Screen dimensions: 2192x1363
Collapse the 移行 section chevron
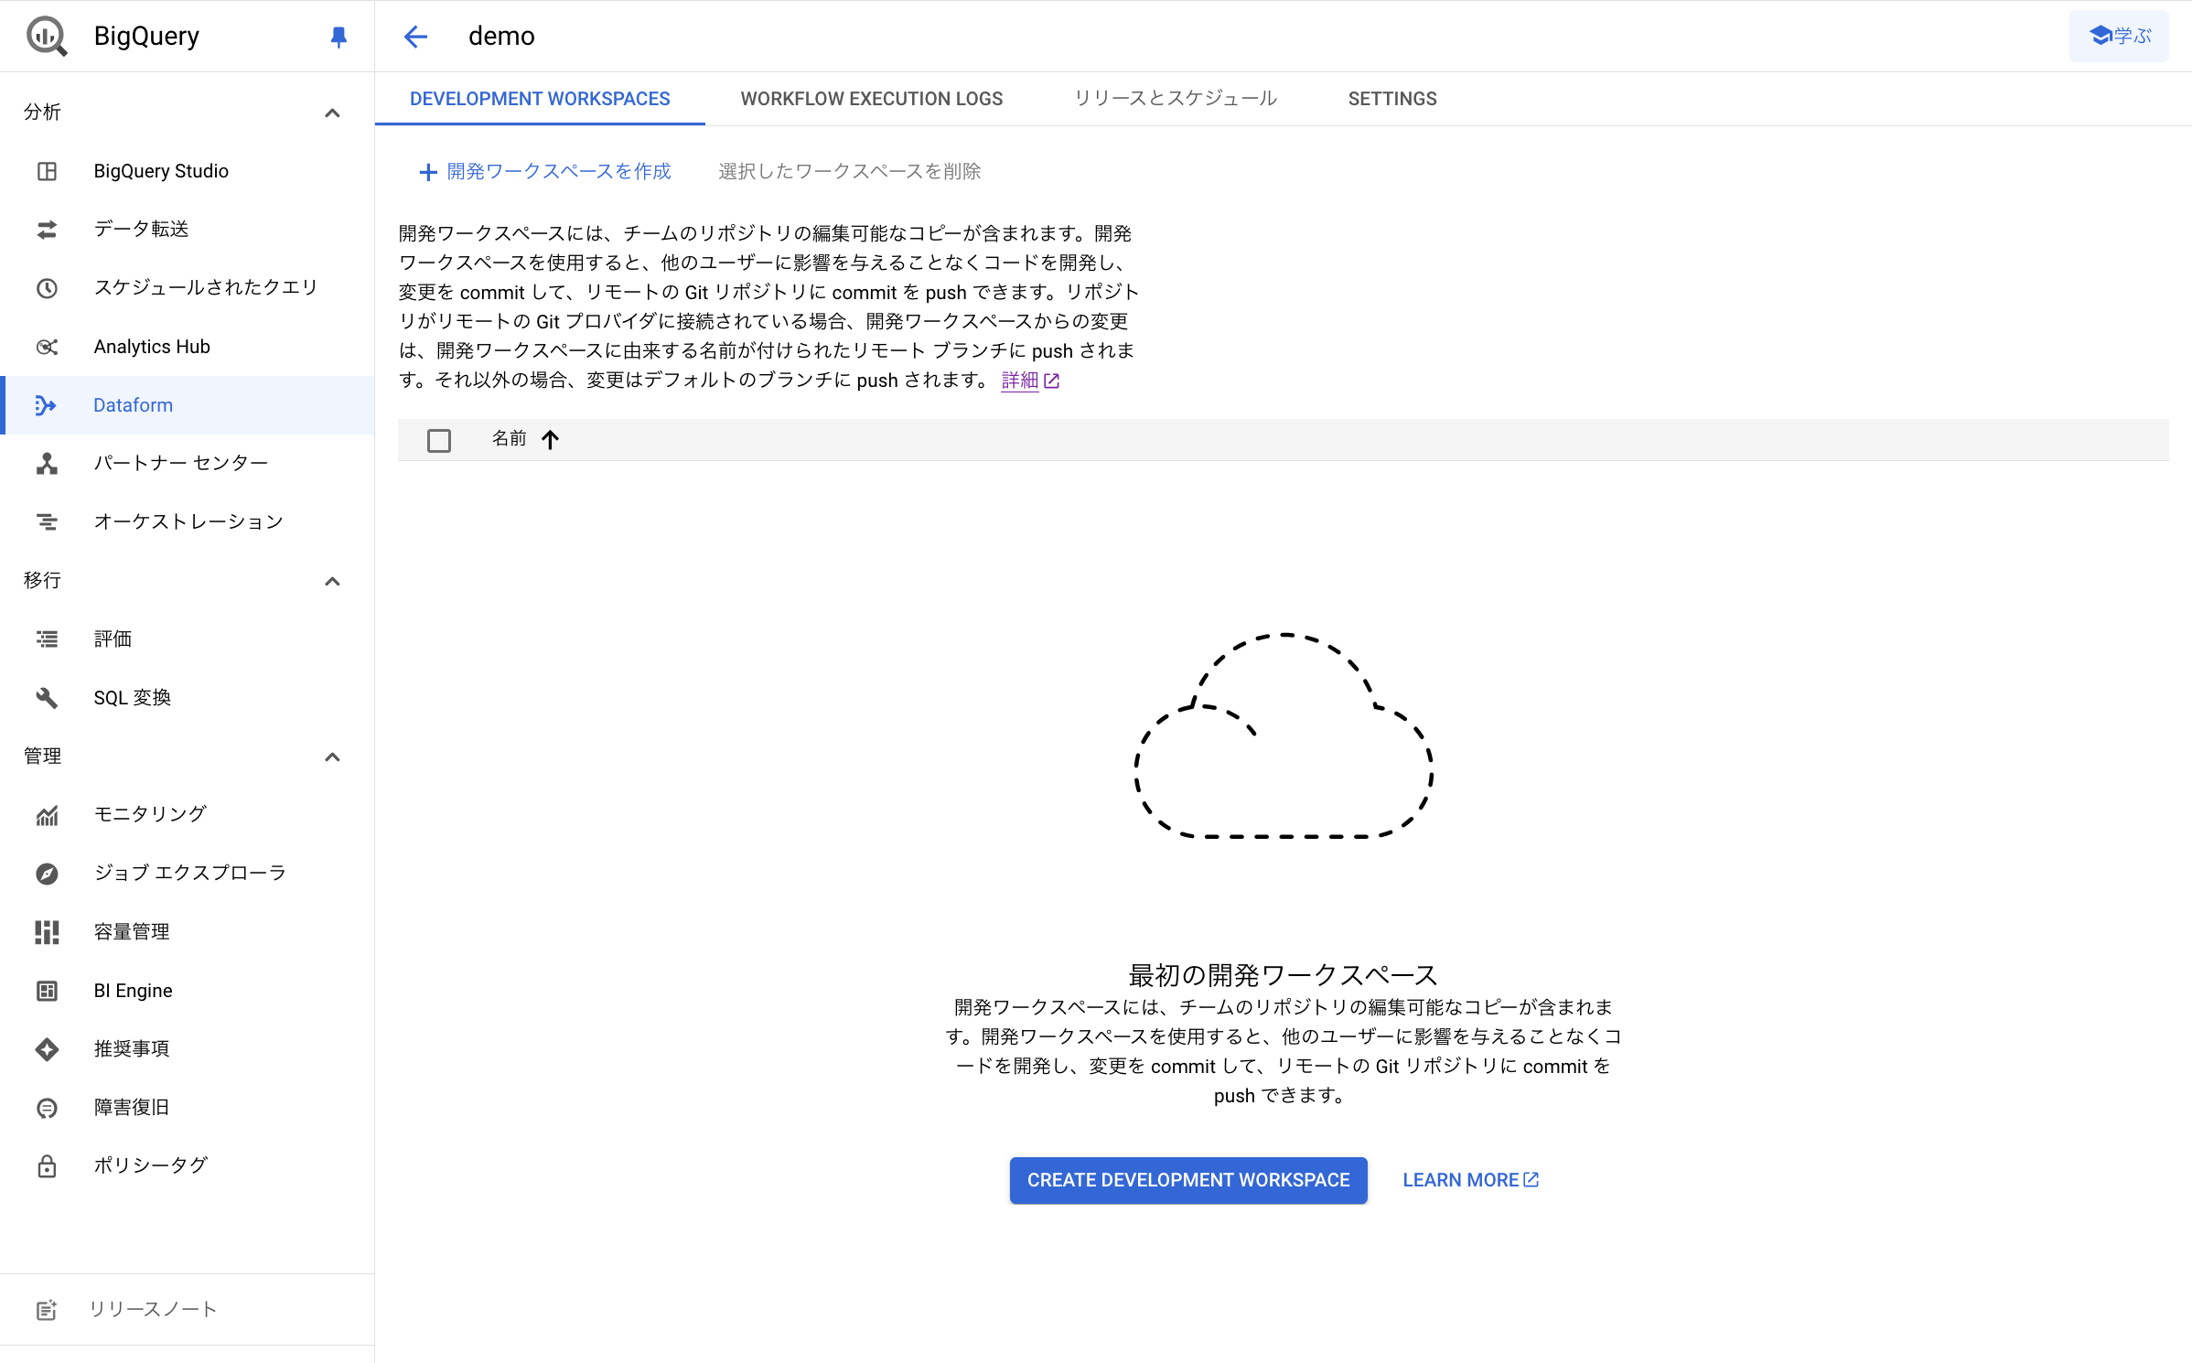[332, 582]
